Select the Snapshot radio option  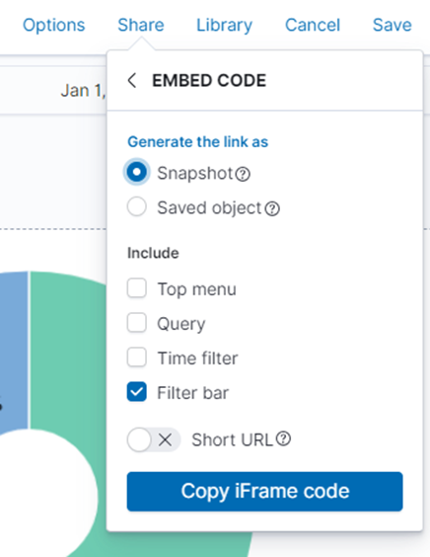(136, 172)
